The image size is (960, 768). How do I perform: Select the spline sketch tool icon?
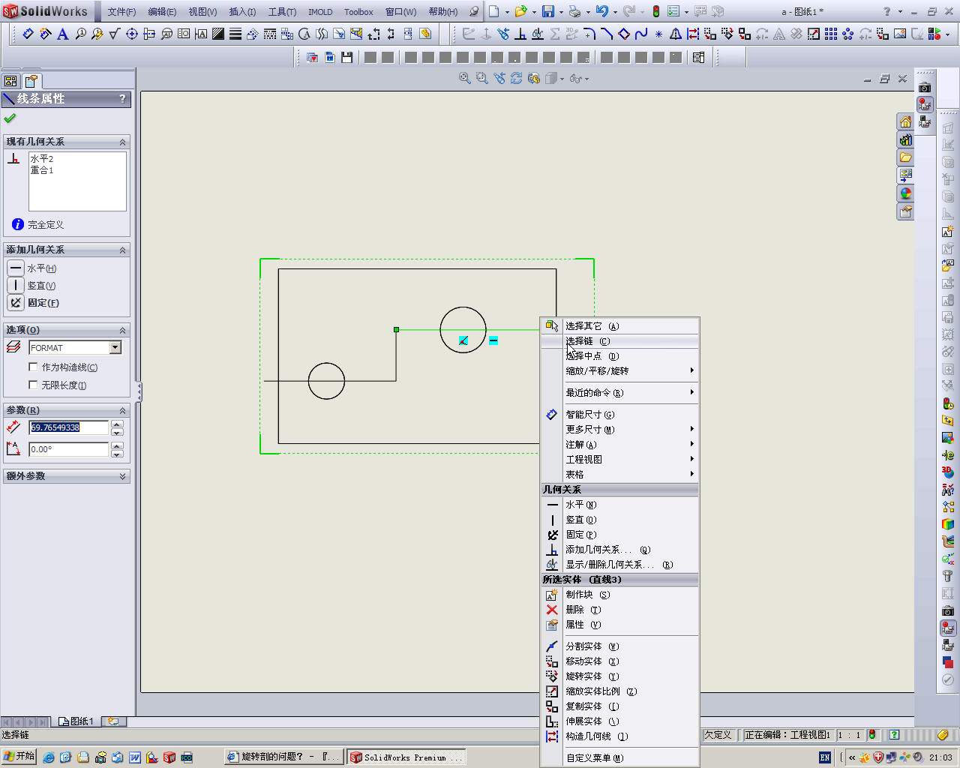[640, 34]
